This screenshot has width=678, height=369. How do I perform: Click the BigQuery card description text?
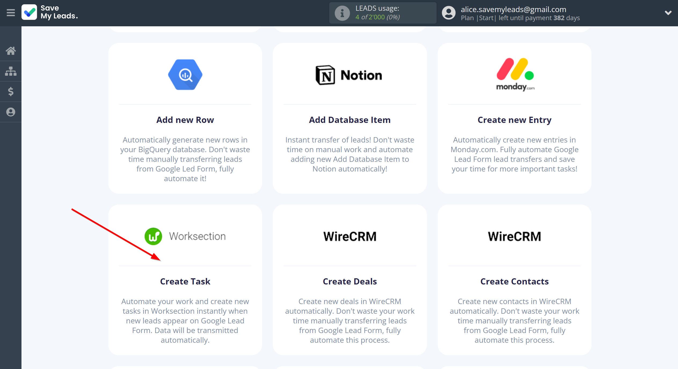tap(185, 159)
